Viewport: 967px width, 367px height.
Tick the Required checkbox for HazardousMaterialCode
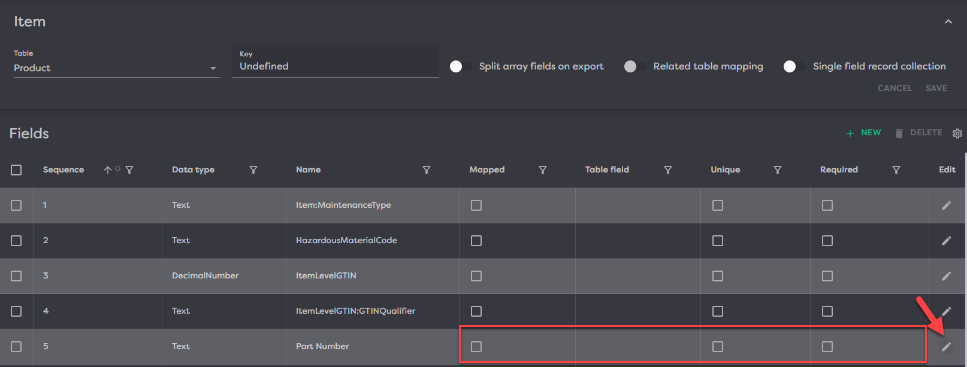(x=827, y=241)
